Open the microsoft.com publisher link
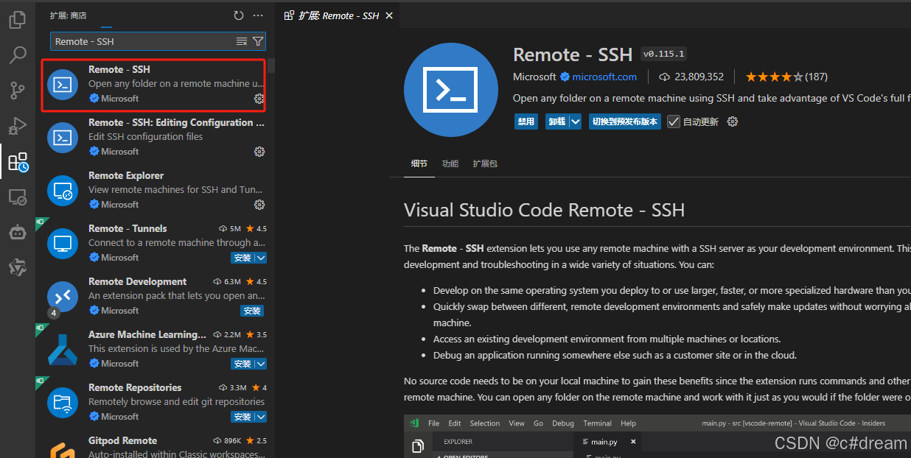911x458 pixels. tap(604, 77)
